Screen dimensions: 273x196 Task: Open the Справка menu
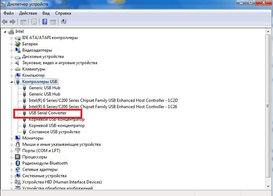(63, 13)
